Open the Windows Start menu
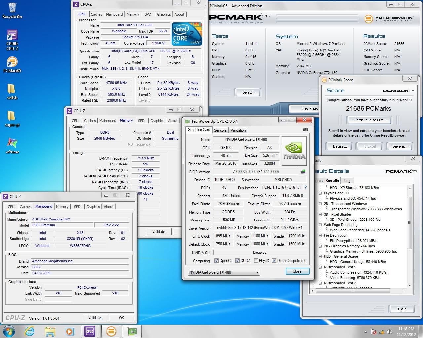 (x=9, y=331)
